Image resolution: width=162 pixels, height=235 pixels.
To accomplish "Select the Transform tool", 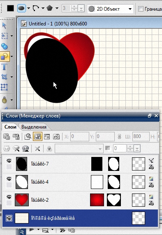I will point(4,87).
